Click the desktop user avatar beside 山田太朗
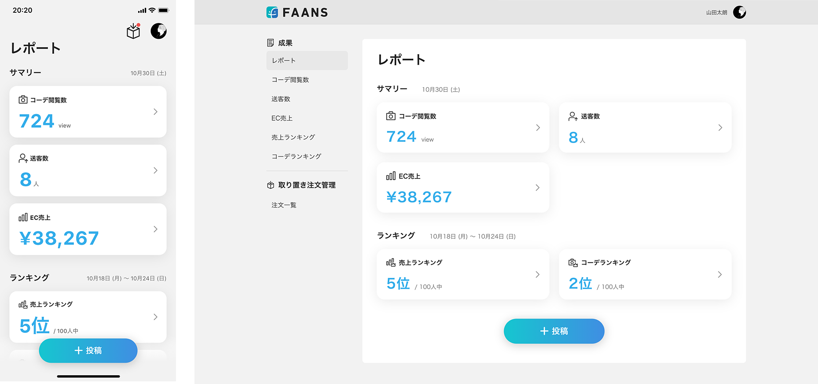The image size is (818, 384). click(739, 12)
